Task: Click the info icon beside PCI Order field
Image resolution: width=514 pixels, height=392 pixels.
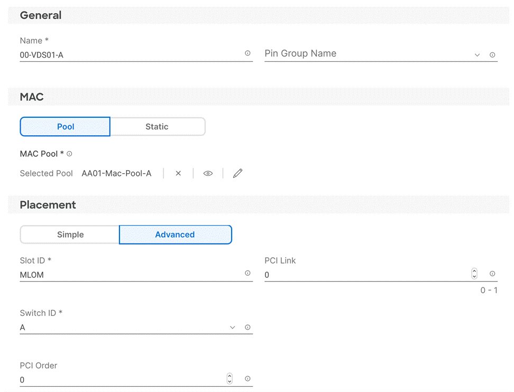Action: tap(247, 379)
